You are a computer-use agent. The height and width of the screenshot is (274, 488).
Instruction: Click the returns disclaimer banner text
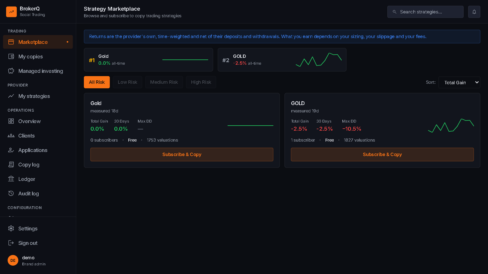click(x=258, y=37)
